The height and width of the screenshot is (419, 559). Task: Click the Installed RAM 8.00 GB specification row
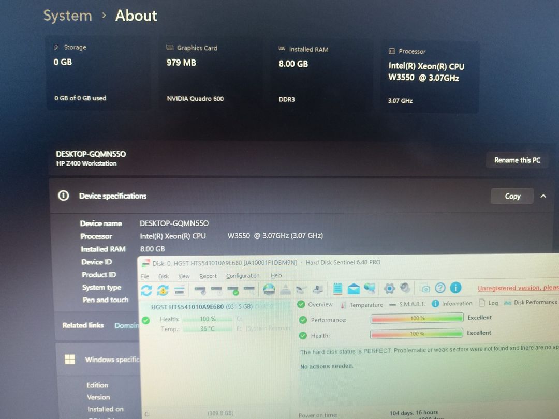tap(123, 249)
